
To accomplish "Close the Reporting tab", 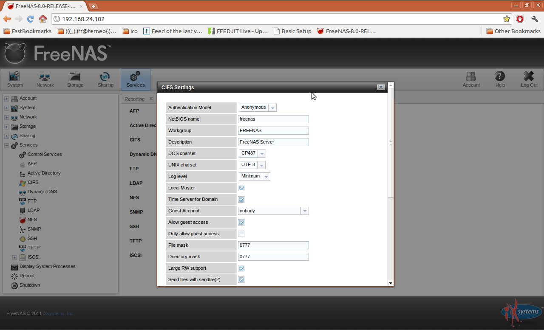I will pos(151,99).
